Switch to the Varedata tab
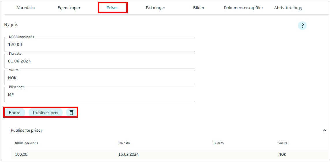The width and height of the screenshot is (331, 162). pyautogui.click(x=26, y=8)
